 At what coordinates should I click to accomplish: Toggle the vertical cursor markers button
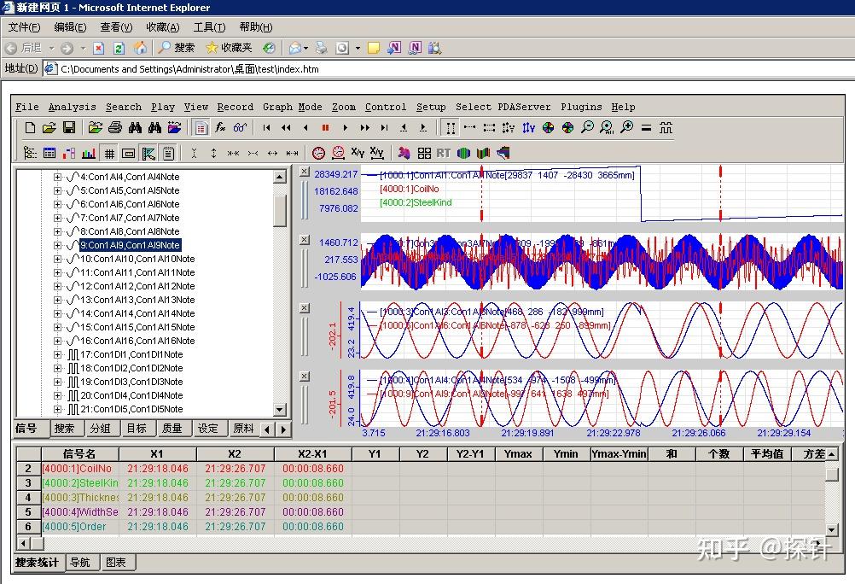(451, 128)
